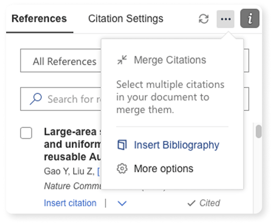Click the gear icon beside More options
This screenshot has width=272, height=224.
coord(122,169)
